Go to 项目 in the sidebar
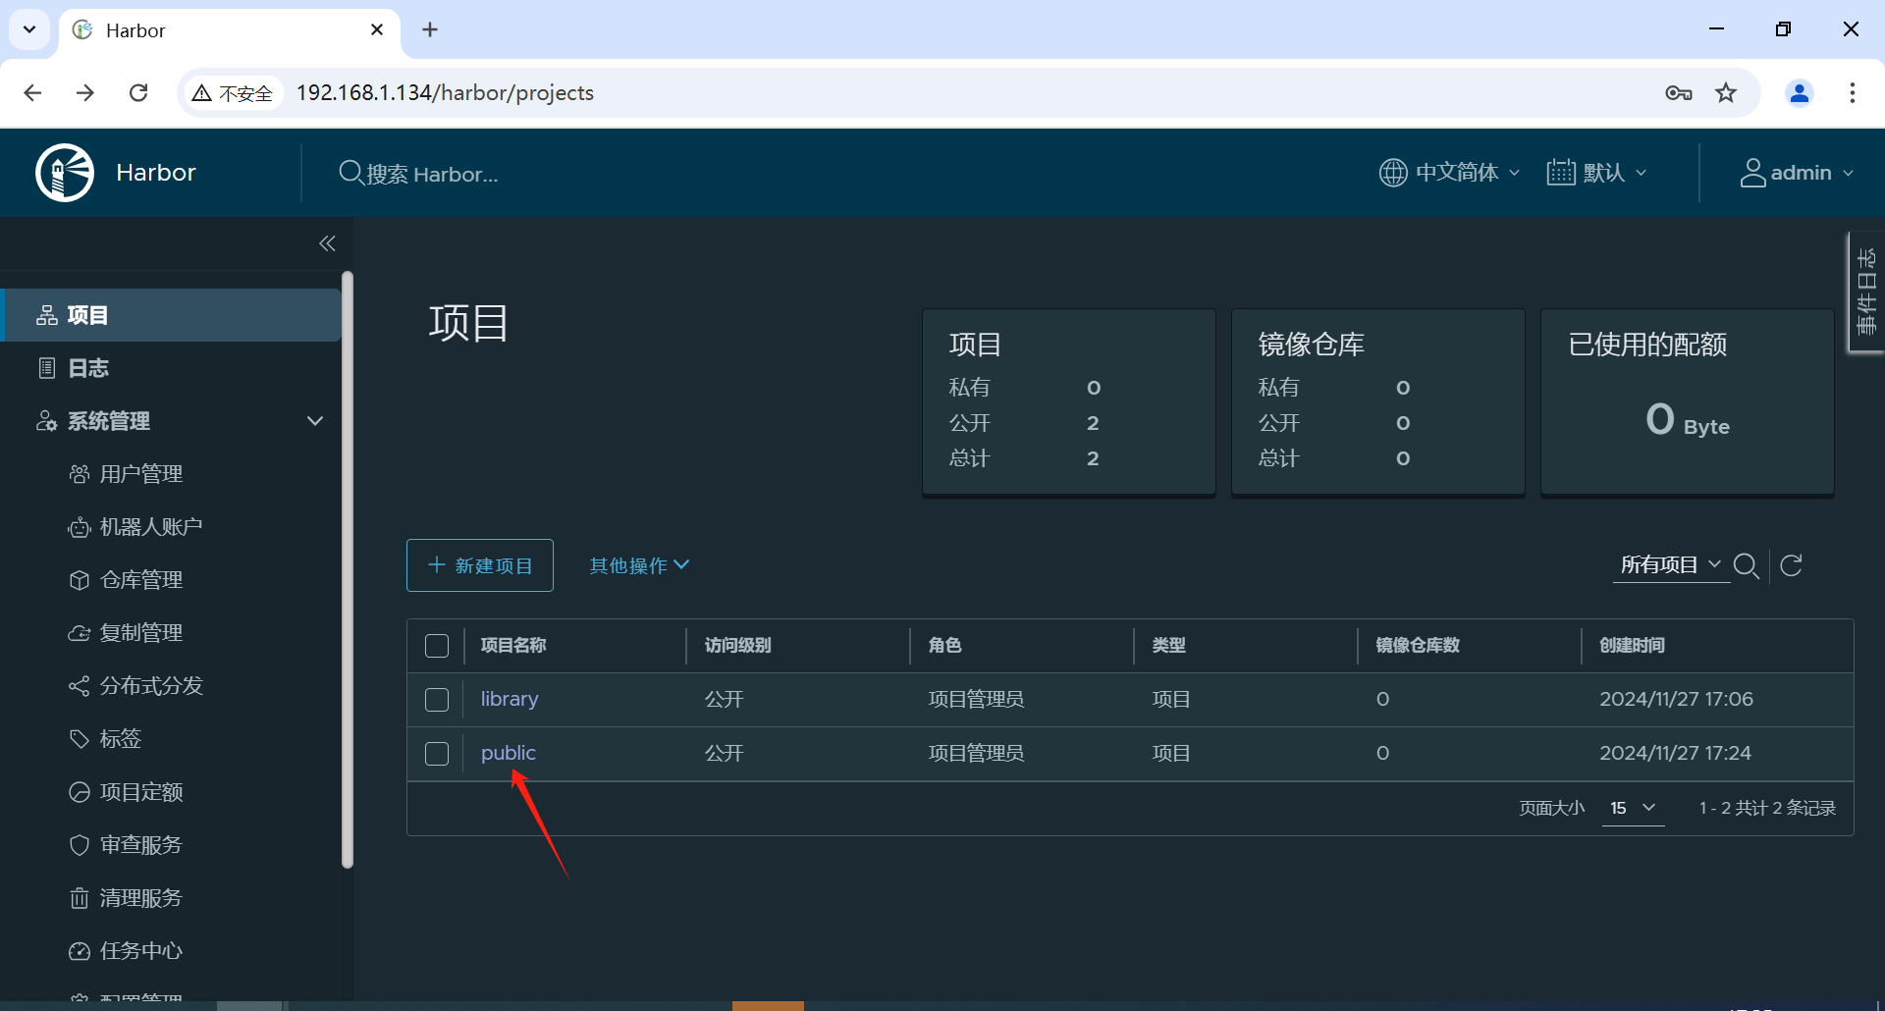 (172, 315)
